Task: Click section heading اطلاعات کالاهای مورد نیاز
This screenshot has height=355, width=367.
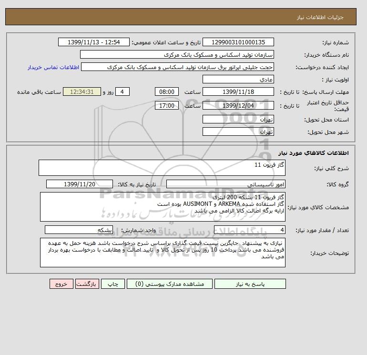Action: click(314, 153)
